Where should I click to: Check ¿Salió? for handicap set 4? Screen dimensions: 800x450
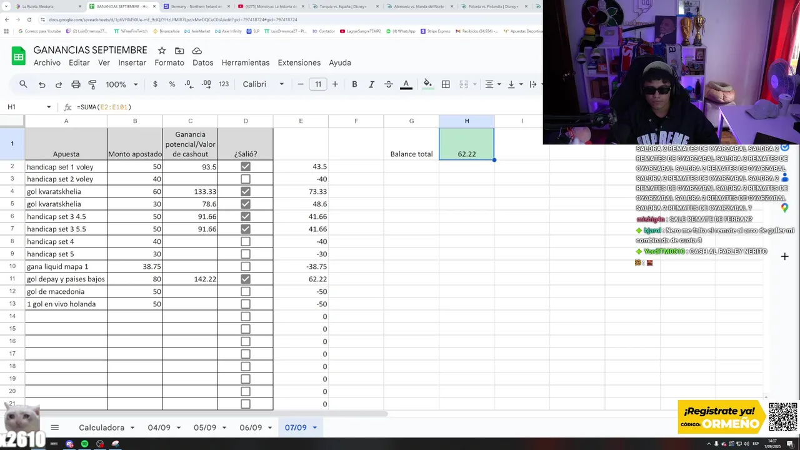[246, 241]
